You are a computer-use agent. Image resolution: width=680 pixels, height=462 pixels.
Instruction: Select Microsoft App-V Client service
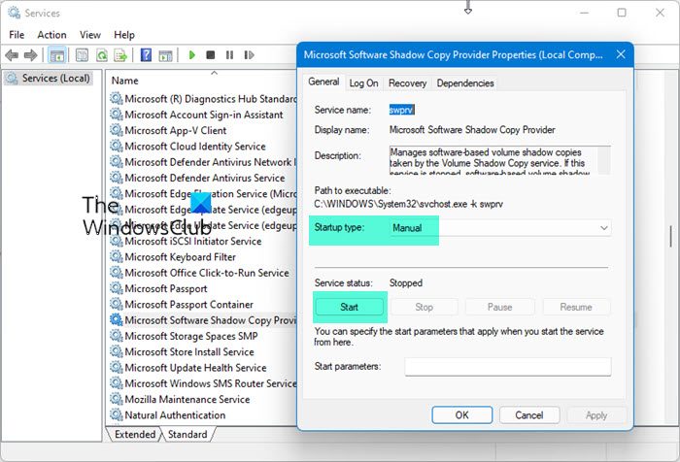click(x=202, y=130)
